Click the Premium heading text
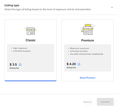Screen dimensions: 118x109 (x=87, y=40)
